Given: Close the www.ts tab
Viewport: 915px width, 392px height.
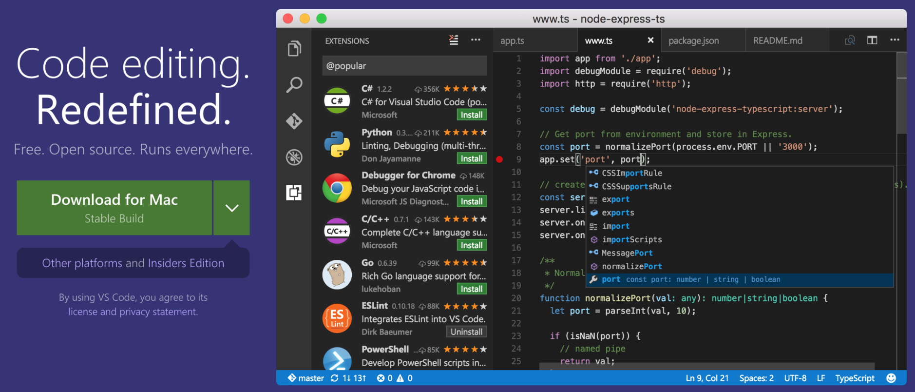Looking at the screenshot, I should 650,40.
